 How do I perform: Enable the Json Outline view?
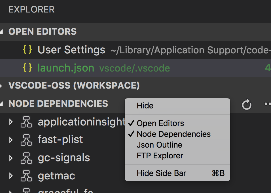pos(159,145)
